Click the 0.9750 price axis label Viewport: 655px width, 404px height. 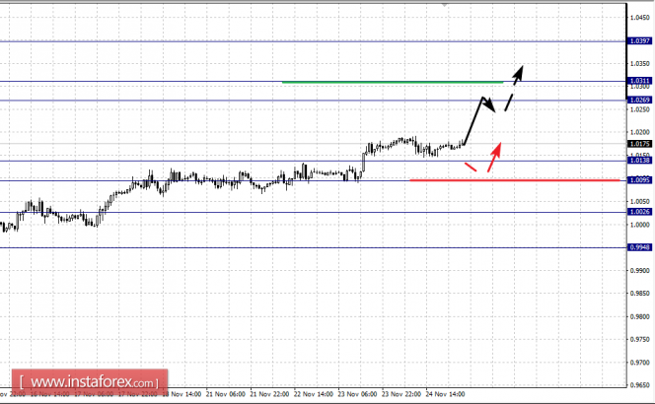click(x=640, y=339)
